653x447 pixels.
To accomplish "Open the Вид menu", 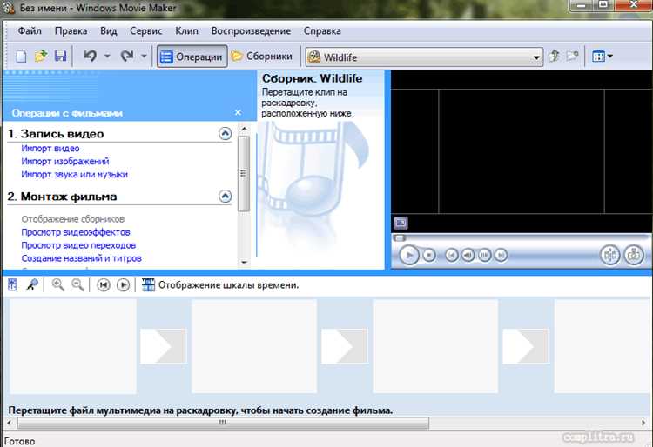I will 108,31.
